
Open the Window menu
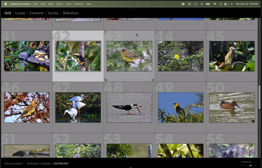[x=79, y=4]
